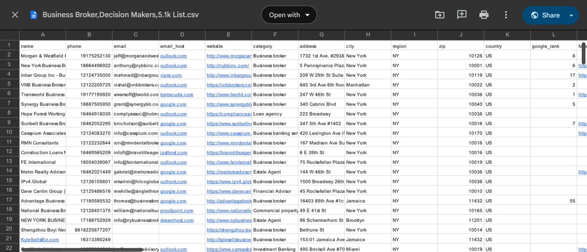Print the file using printer icon
587x252 pixels.
pyautogui.click(x=484, y=15)
